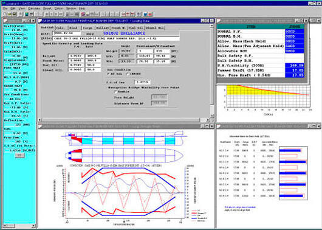Open the File menu
The height and width of the screenshot is (230, 322).
pyautogui.click(x=5, y=9)
